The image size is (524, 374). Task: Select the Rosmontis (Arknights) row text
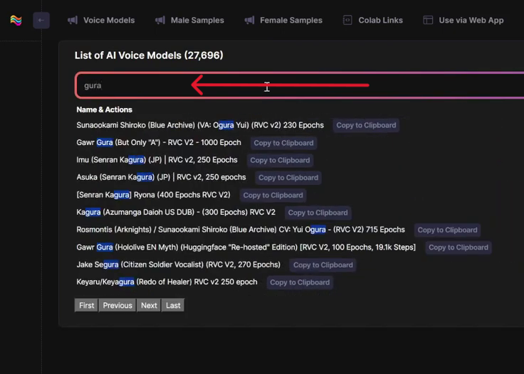[241, 230]
